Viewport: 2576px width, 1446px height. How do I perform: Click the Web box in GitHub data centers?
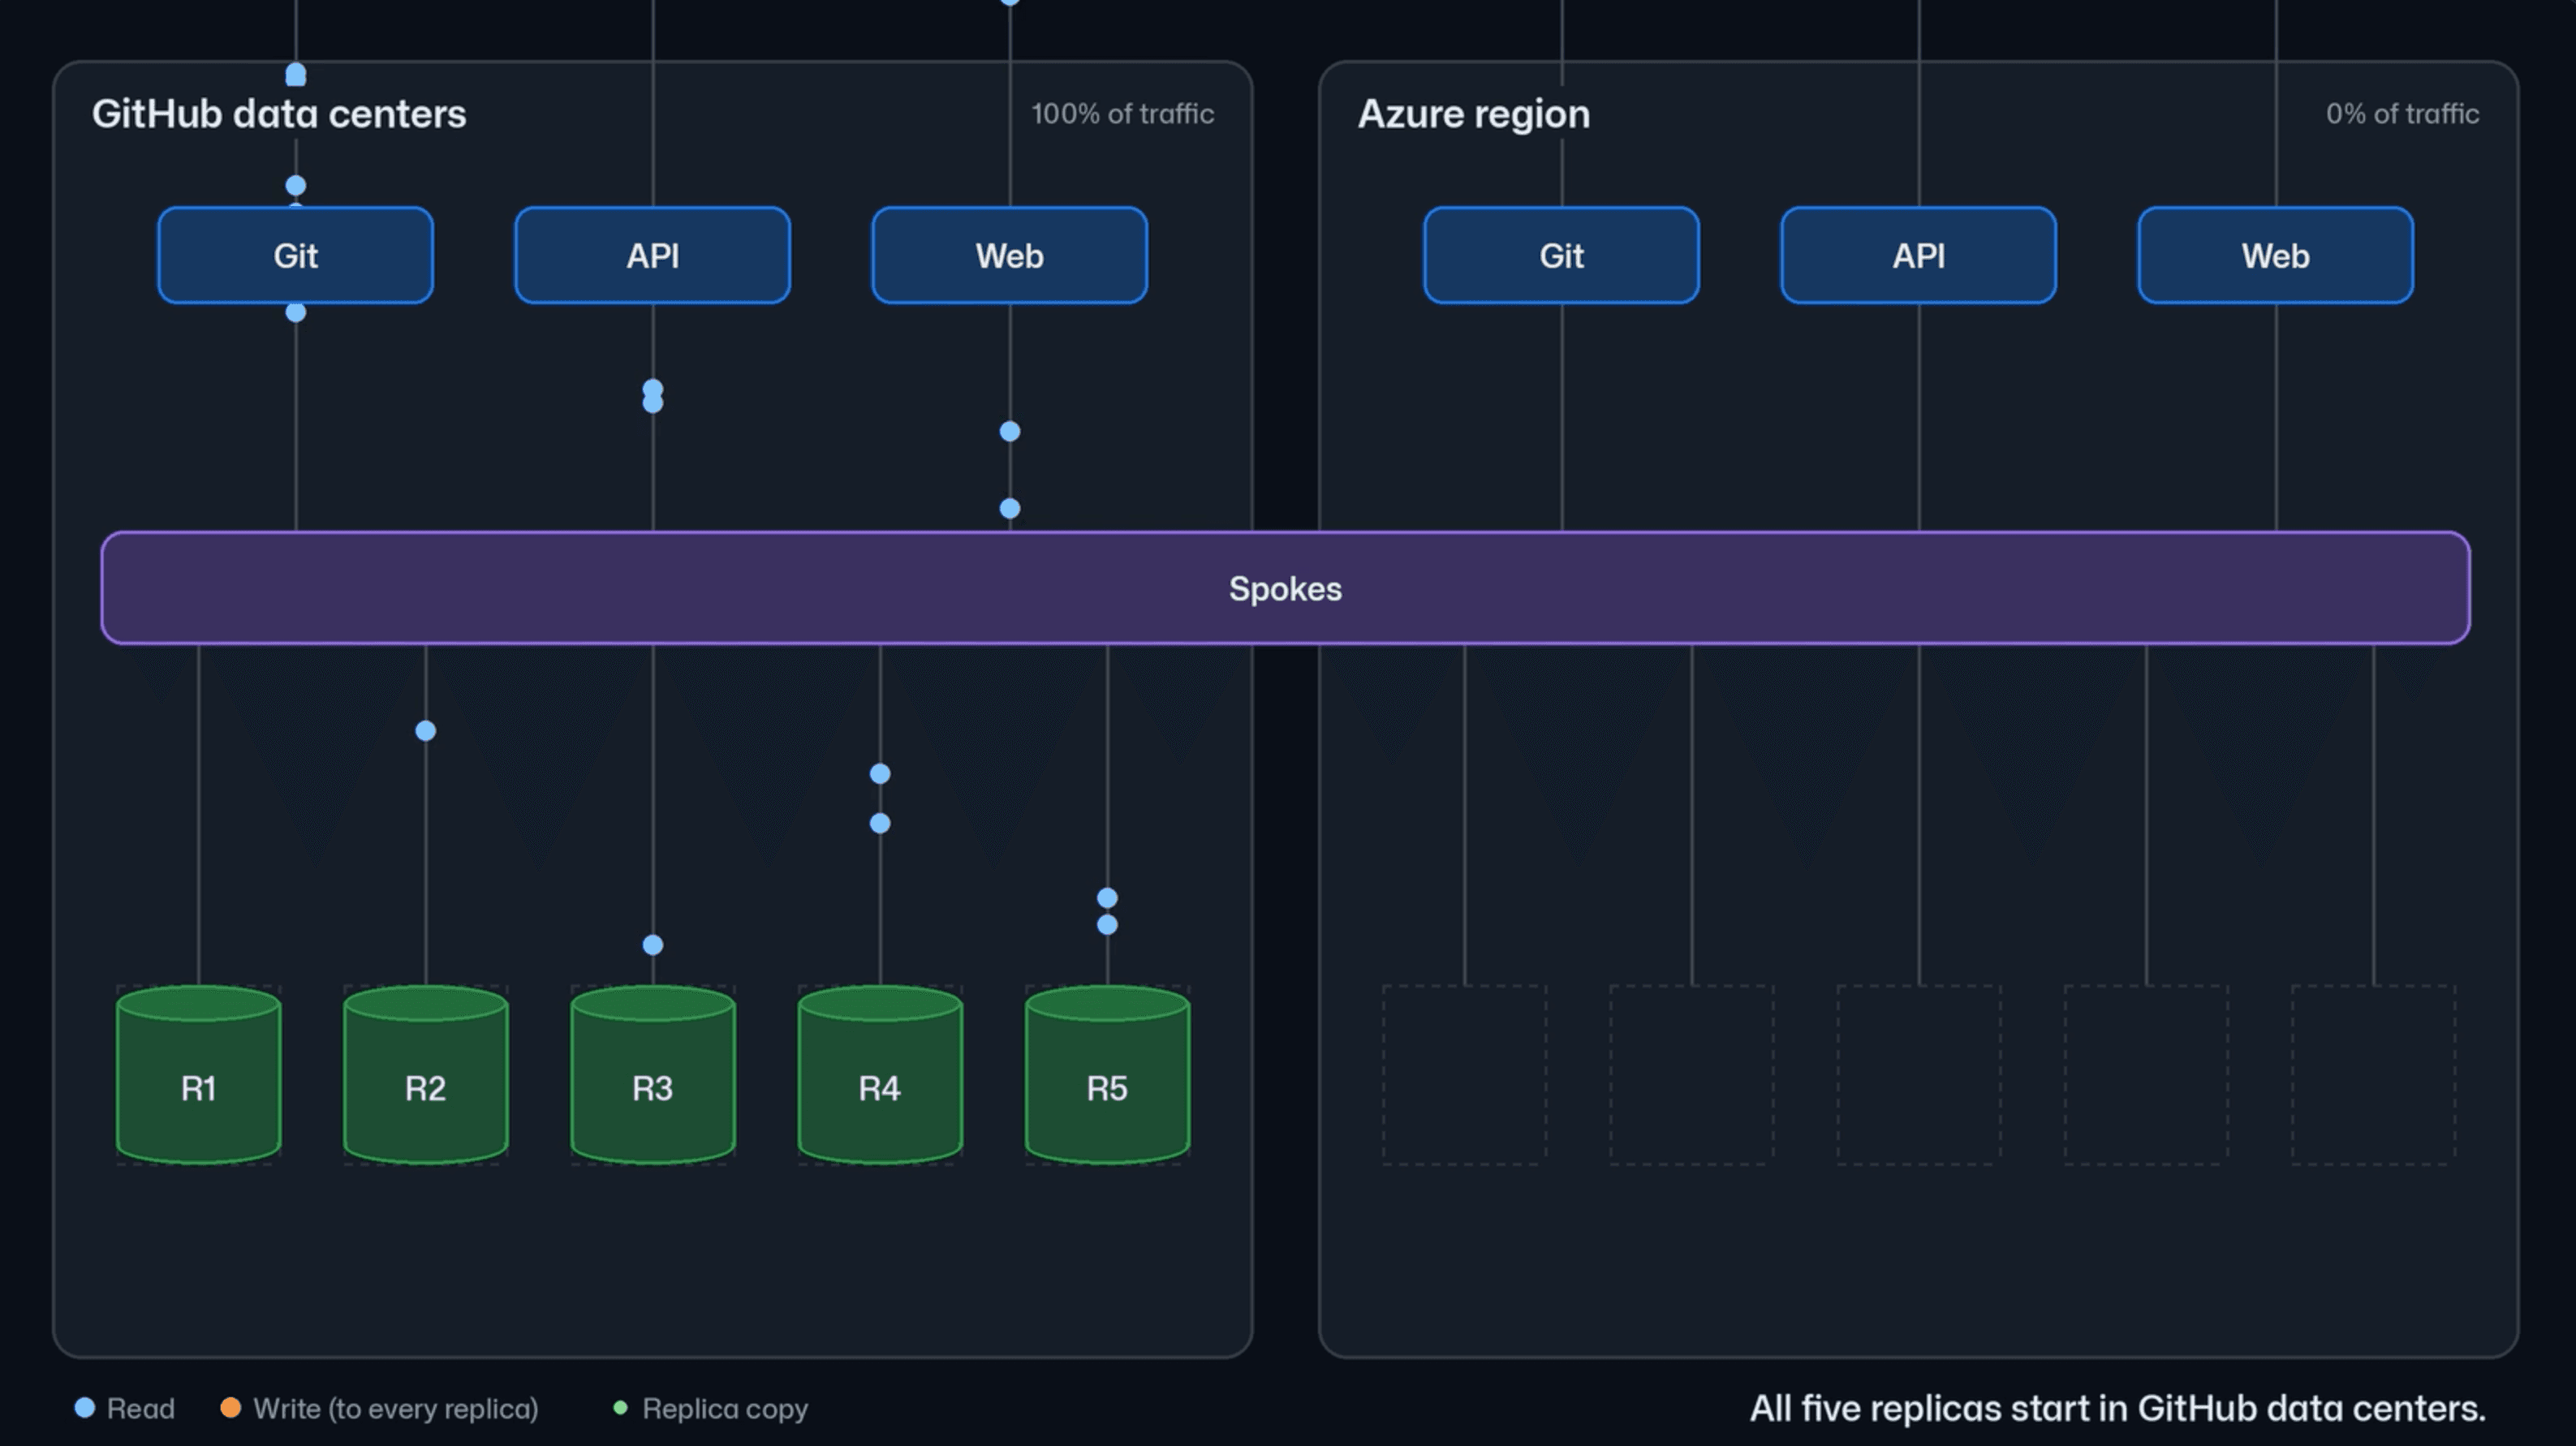tap(1009, 255)
